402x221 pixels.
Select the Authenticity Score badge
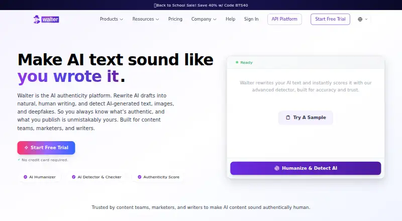pos(158,177)
